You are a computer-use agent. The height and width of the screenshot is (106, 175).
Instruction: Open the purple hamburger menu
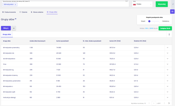pos(172,11)
